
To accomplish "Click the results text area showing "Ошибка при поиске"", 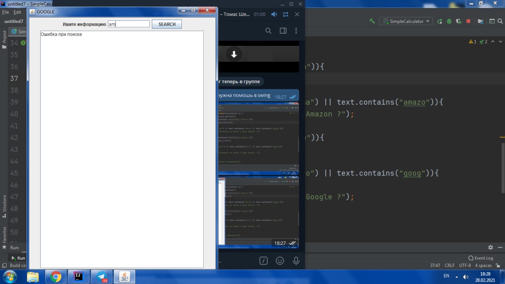I will (x=122, y=149).
